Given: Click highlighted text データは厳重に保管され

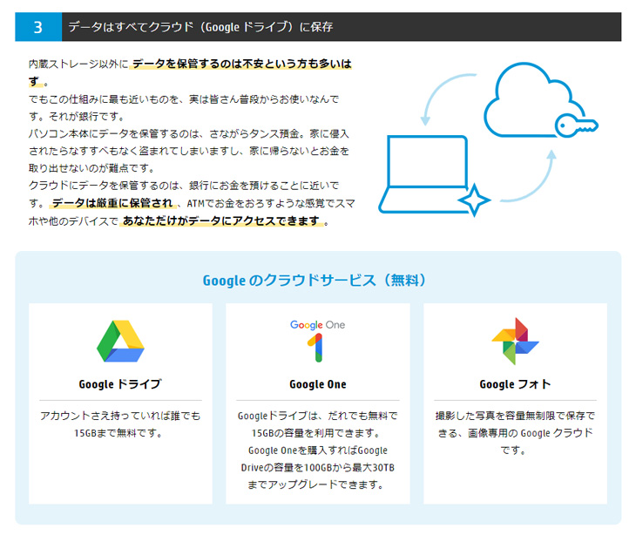Looking at the screenshot, I should pos(112,203).
